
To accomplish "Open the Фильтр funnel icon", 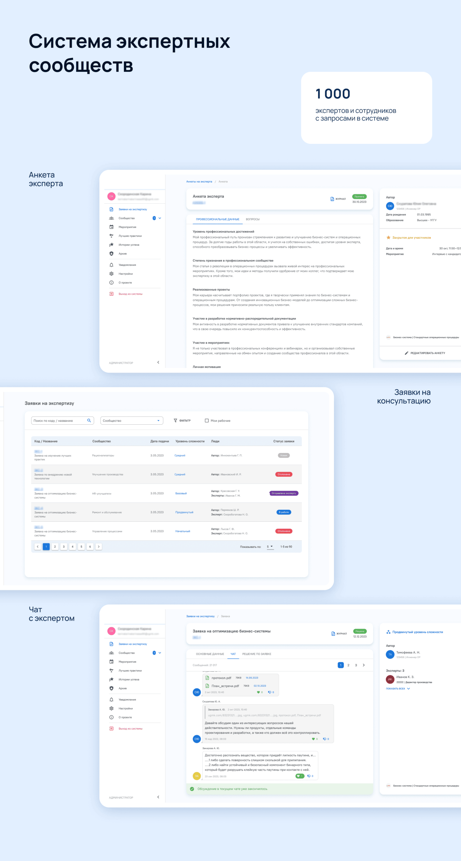I will point(175,421).
